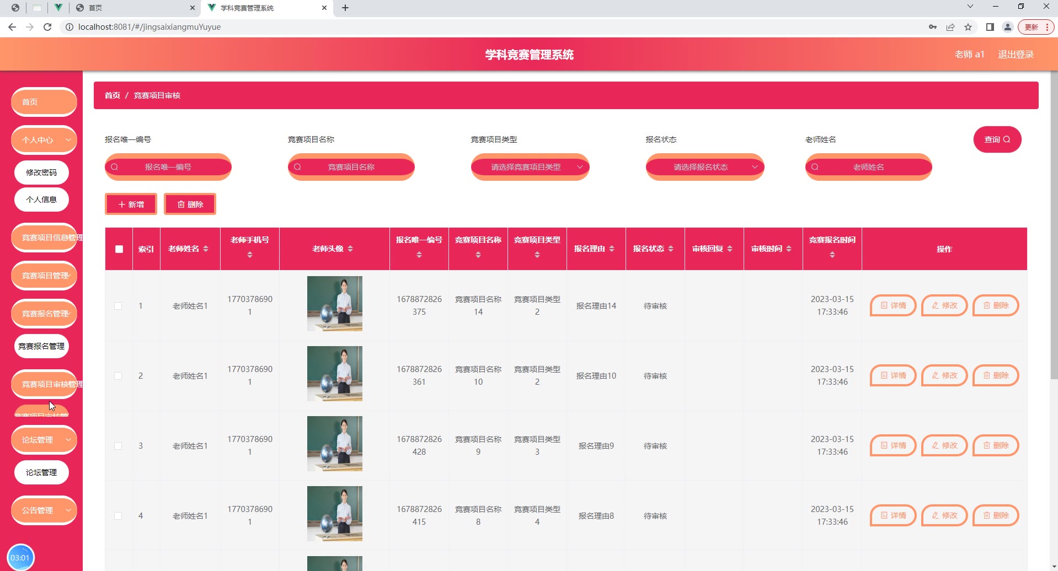Viewport: 1058px width, 571px height.
Task: Sort the table by 审核回复 column
Action: [730, 249]
